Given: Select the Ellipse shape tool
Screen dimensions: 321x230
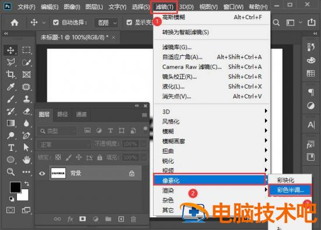Looking at the screenshot, I should 11,160.
